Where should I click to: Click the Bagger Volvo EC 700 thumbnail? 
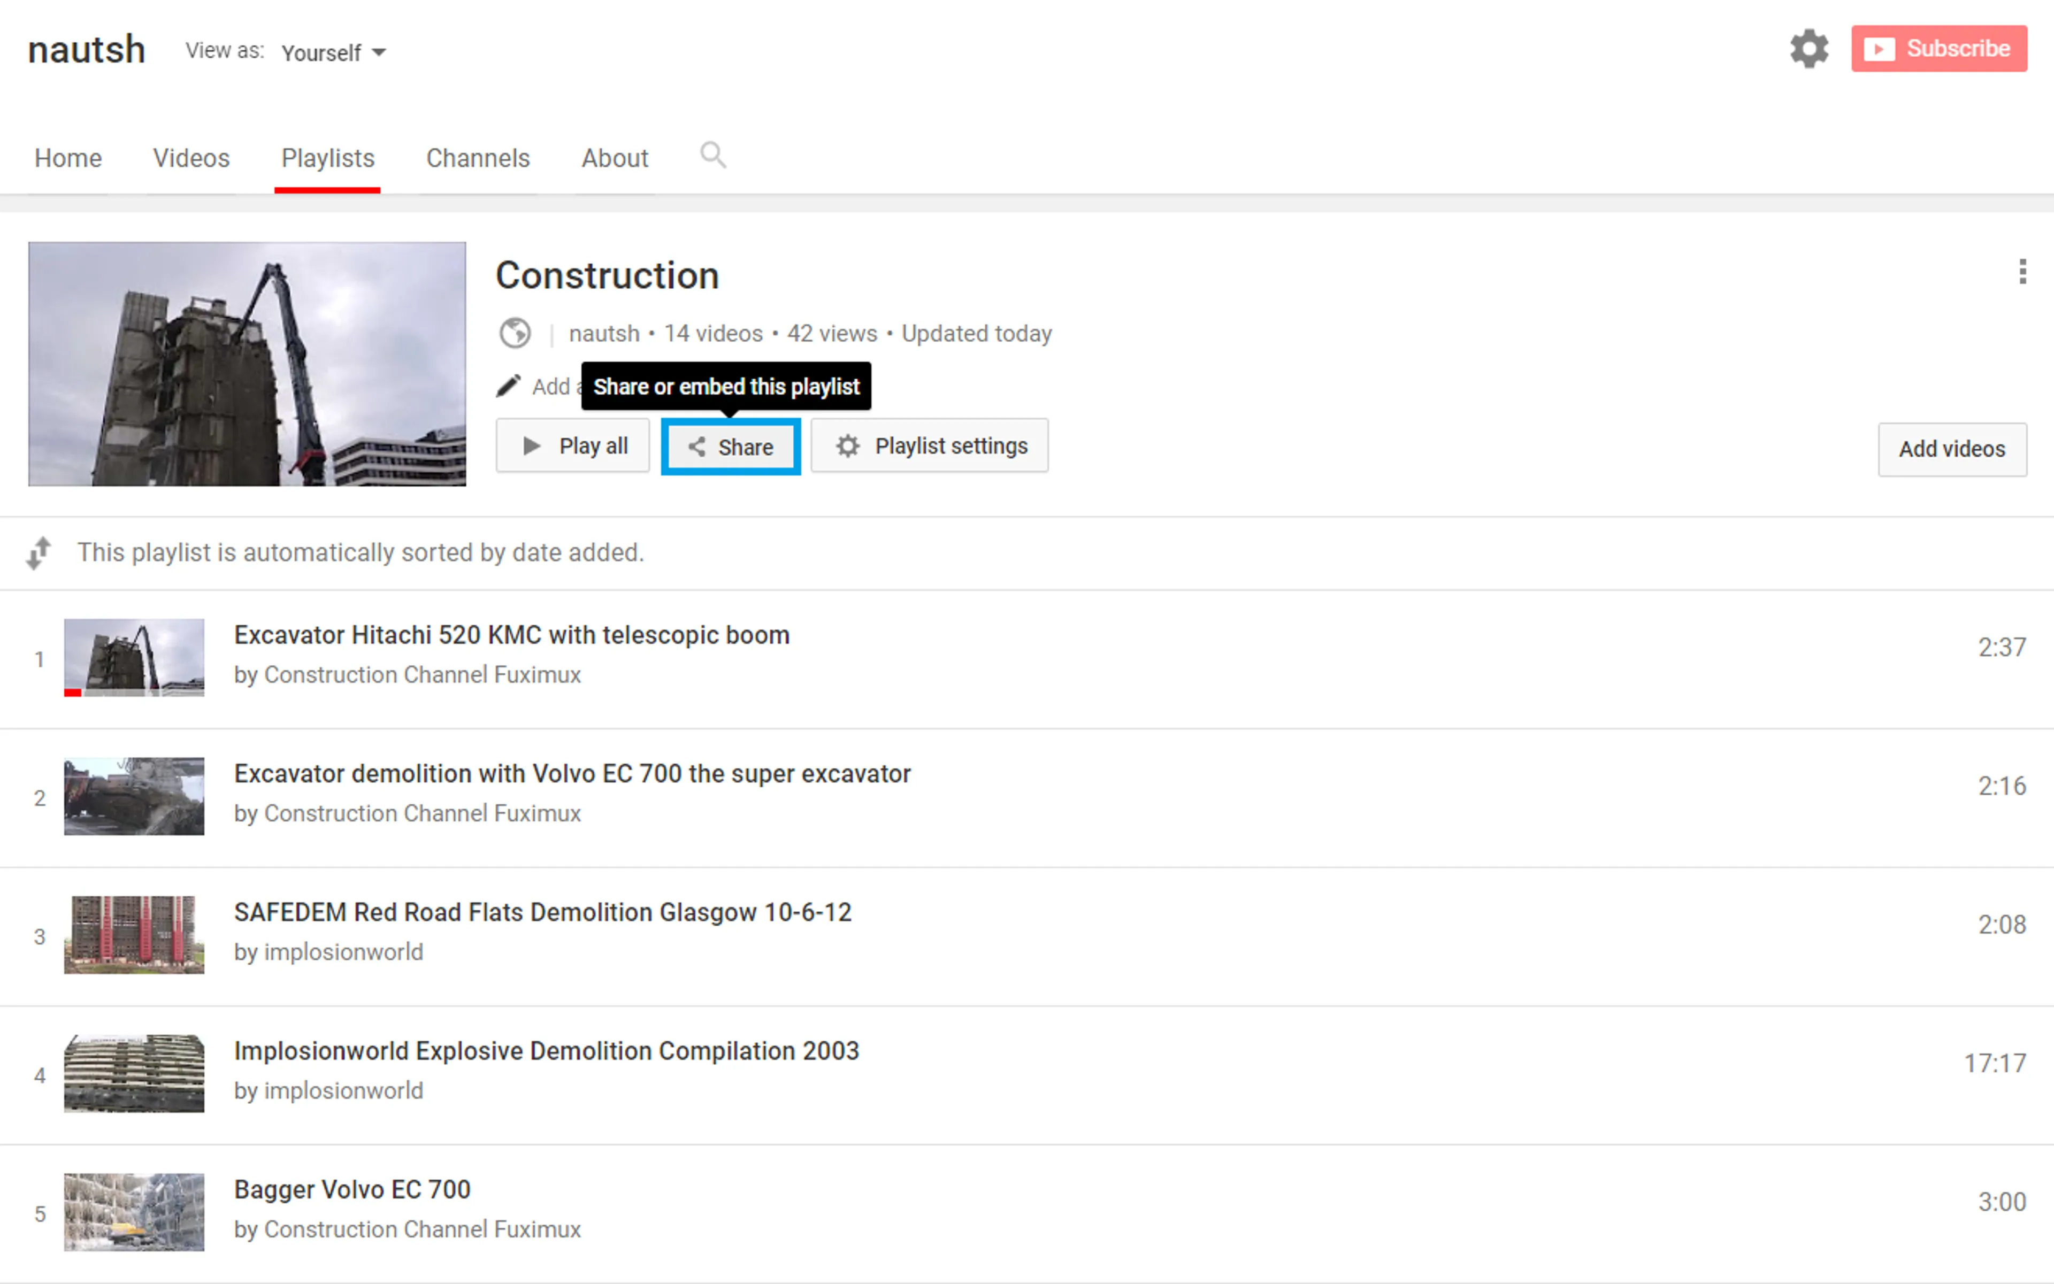[x=134, y=1212]
